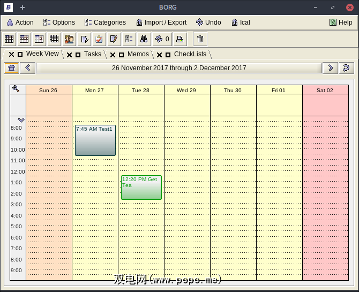Go to next week with right arrow

(x=331, y=68)
